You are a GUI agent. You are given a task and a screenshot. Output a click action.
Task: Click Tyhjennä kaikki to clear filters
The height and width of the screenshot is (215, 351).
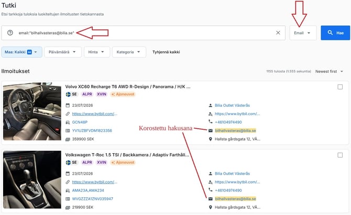pyautogui.click(x=166, y=52)
